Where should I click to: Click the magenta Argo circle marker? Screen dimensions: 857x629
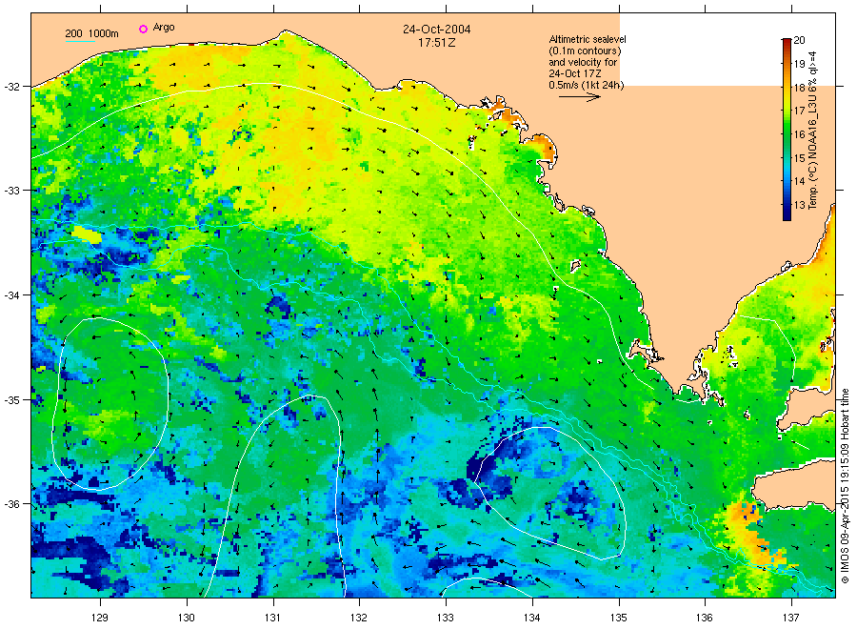point(143,29)
